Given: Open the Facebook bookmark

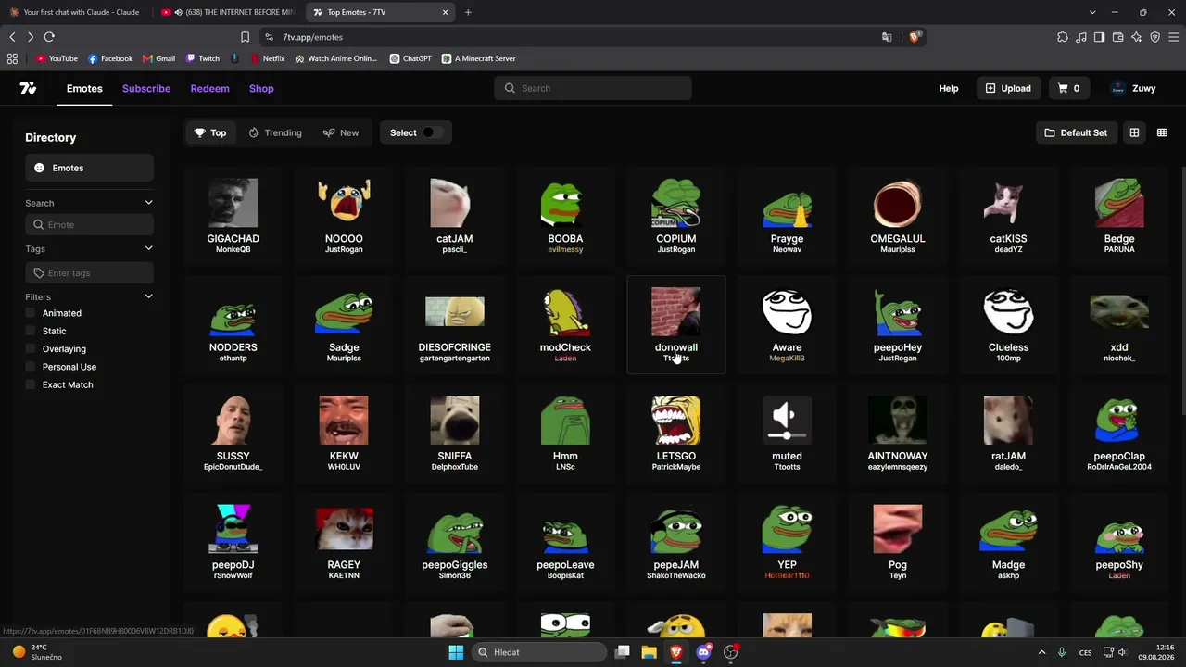Looking at the screenshot, I should click(110, 58).
